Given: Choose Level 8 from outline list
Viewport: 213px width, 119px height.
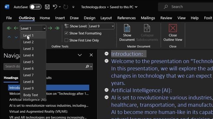Looking at the screenshot, I should (33, 82).
